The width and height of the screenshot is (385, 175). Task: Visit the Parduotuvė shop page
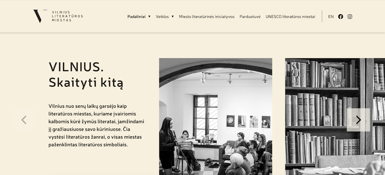pyautogui.click(x=250, y=17)
